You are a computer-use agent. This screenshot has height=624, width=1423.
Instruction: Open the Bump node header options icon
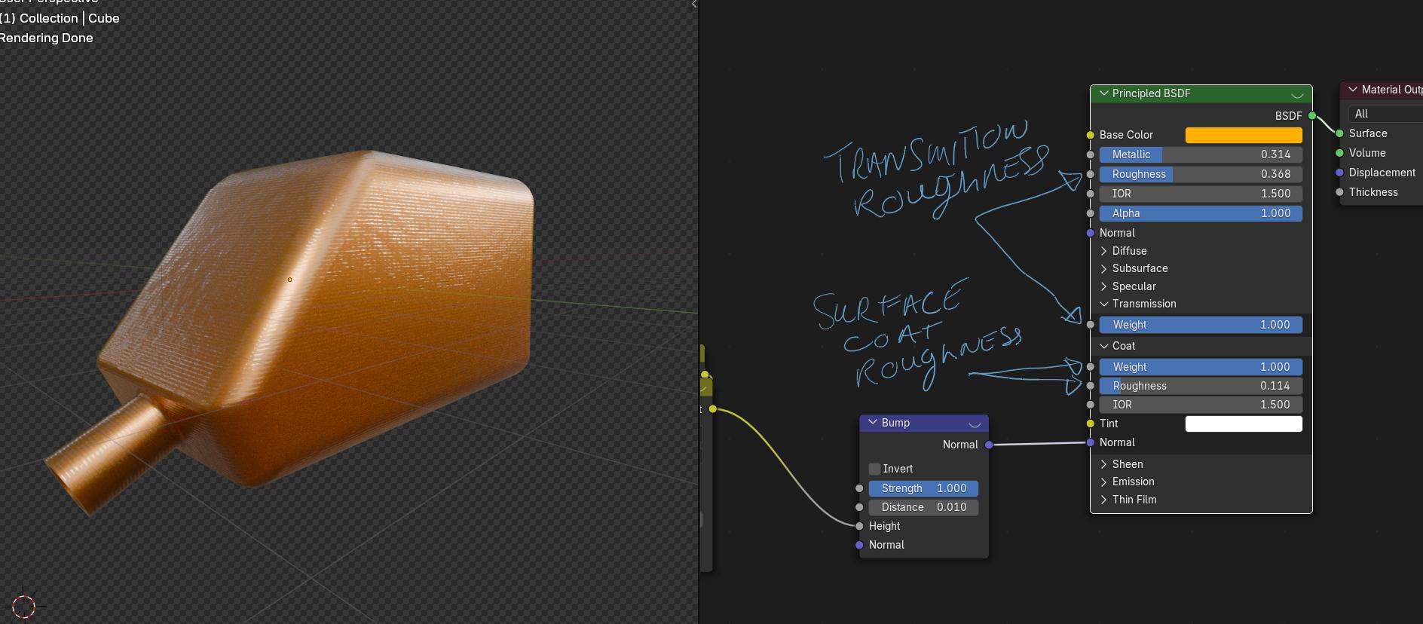point(975,424)
